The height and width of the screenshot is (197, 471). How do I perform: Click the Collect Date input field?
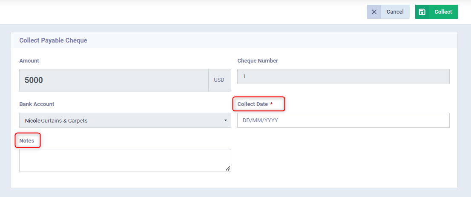tap(343, 120)
